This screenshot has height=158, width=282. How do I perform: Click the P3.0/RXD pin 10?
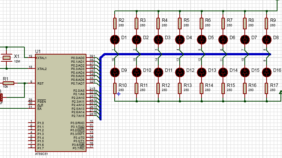pos(90,123)
